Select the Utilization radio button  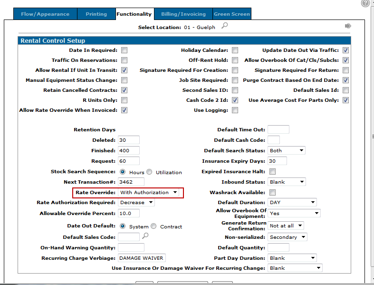[149, 172]
